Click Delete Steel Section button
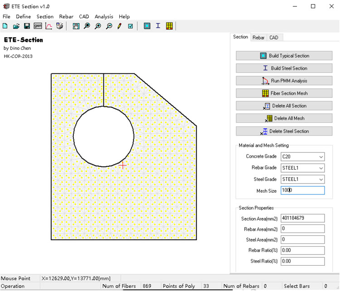 click(284, 131)
